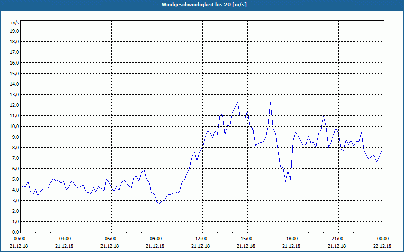Select the "21.12.18" date under 12:00
The height and width of the screenshot is (252, 404).
point(200,246)
